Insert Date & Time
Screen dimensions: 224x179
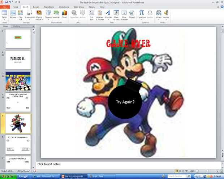pos(116,15)
